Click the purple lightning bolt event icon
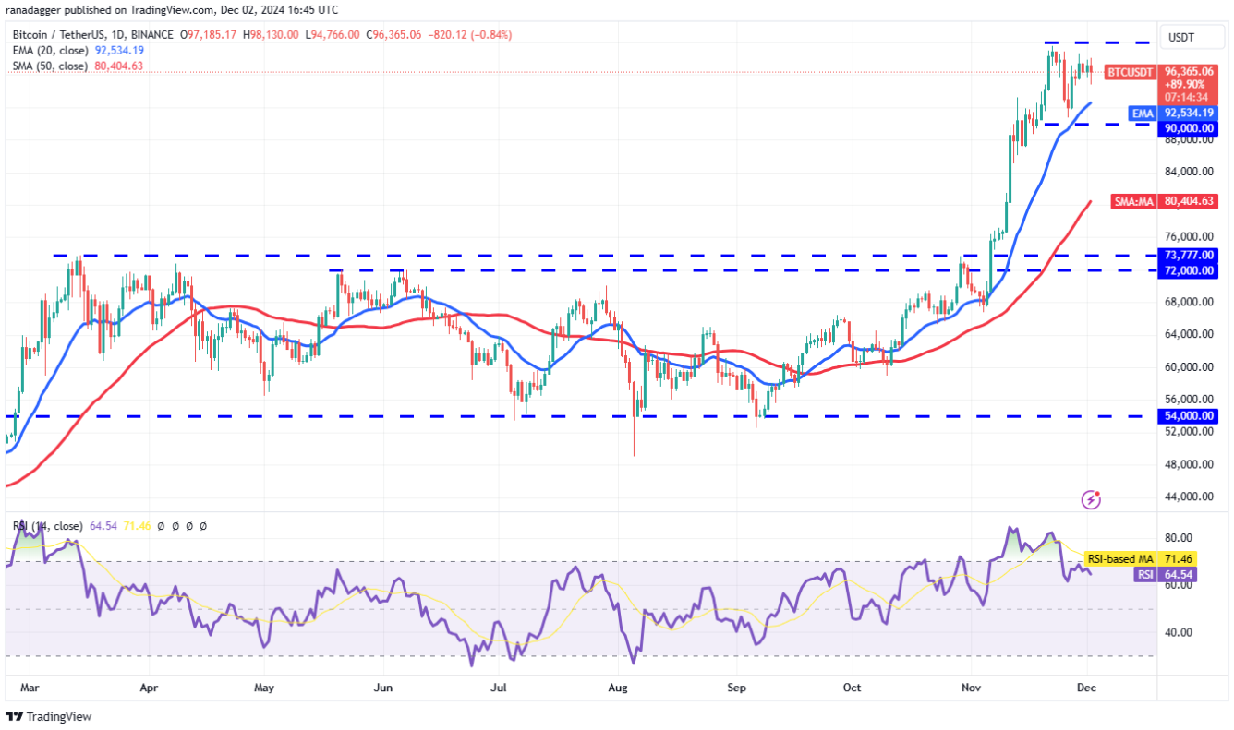The image size is (1234, 730). pos(1092,499)
